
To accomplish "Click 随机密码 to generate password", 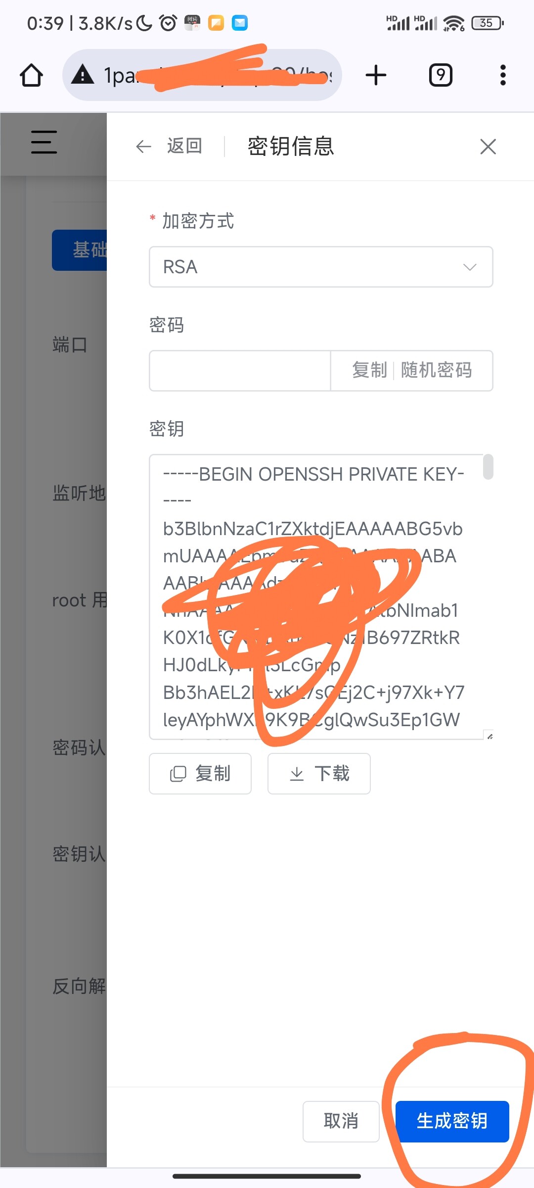I will click(436, 370).
